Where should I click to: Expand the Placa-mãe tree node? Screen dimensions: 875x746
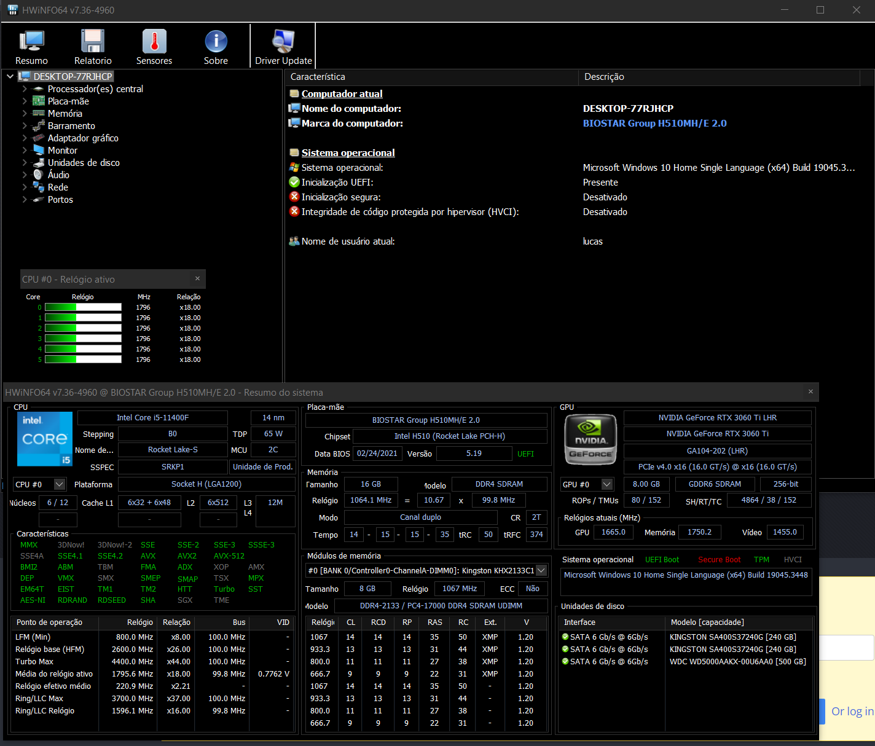(x=25, y=101)
